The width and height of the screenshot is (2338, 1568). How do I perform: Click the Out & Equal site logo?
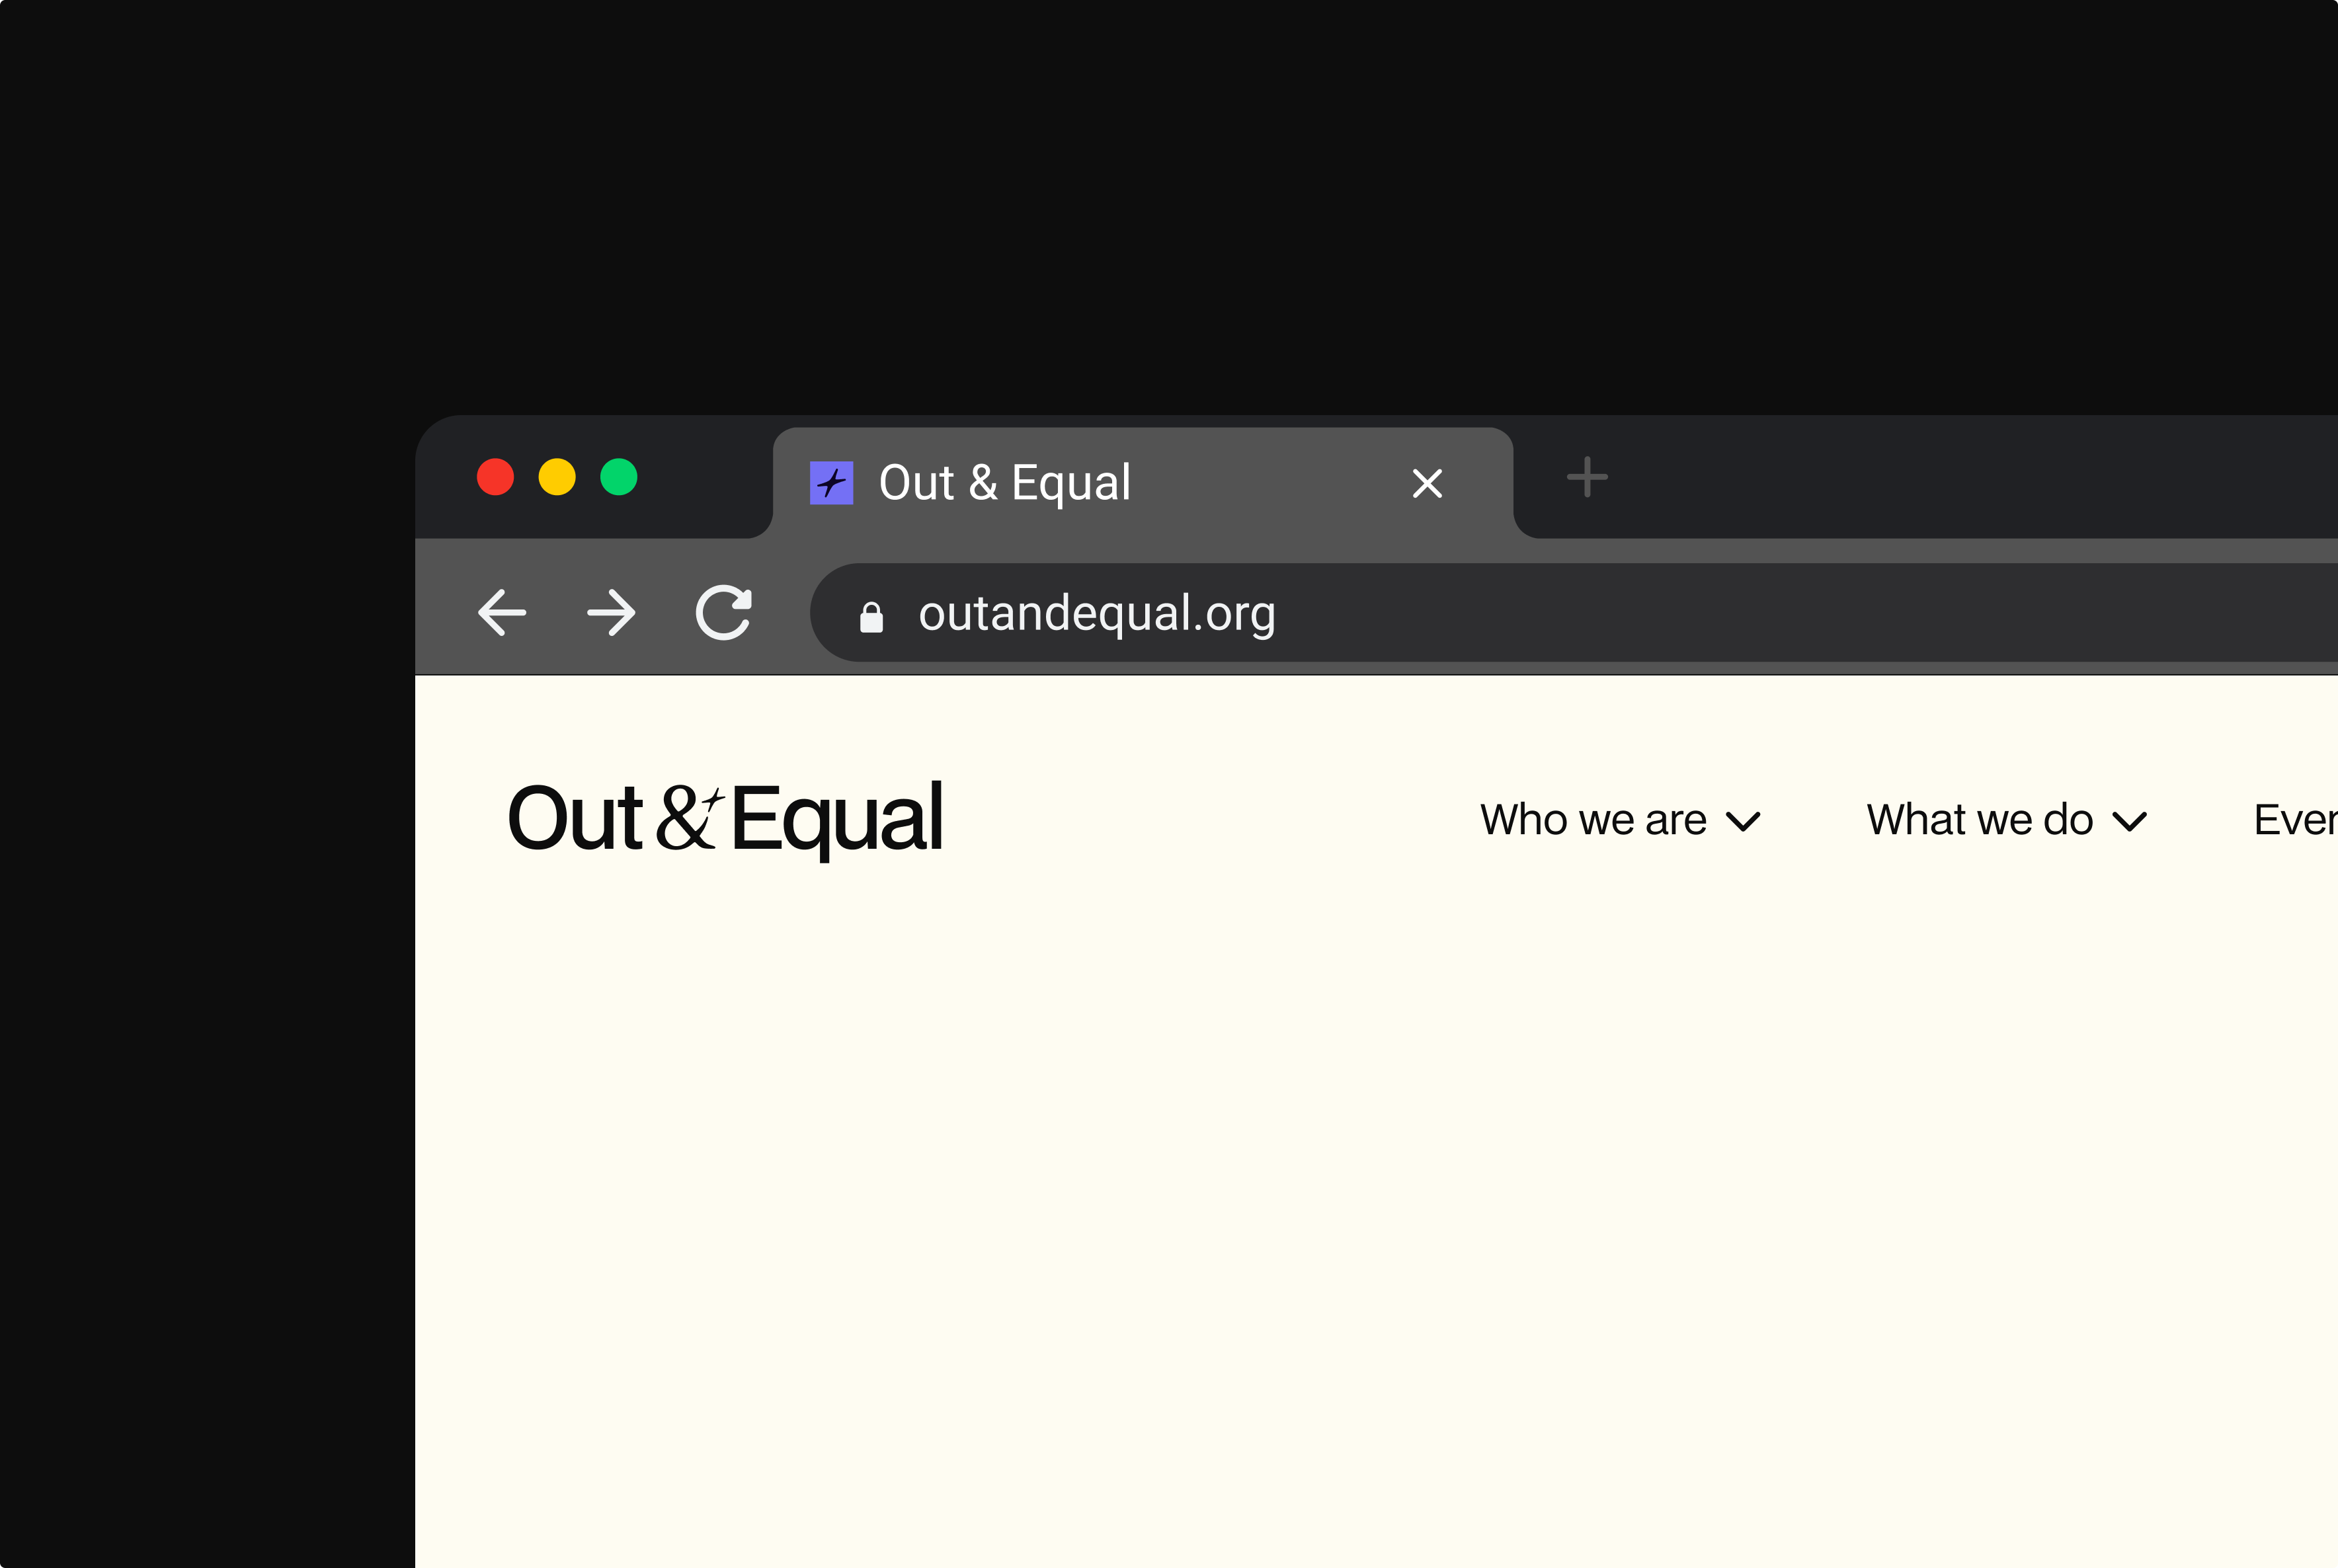[x=724, y=818]
